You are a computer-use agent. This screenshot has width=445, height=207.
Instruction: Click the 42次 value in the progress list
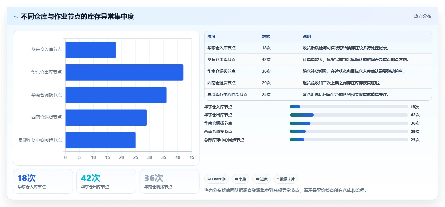pos(415,115)
